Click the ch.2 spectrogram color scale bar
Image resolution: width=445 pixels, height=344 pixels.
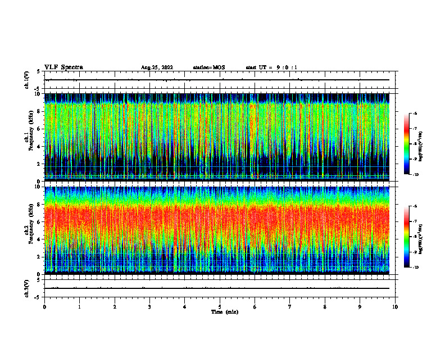406,237
